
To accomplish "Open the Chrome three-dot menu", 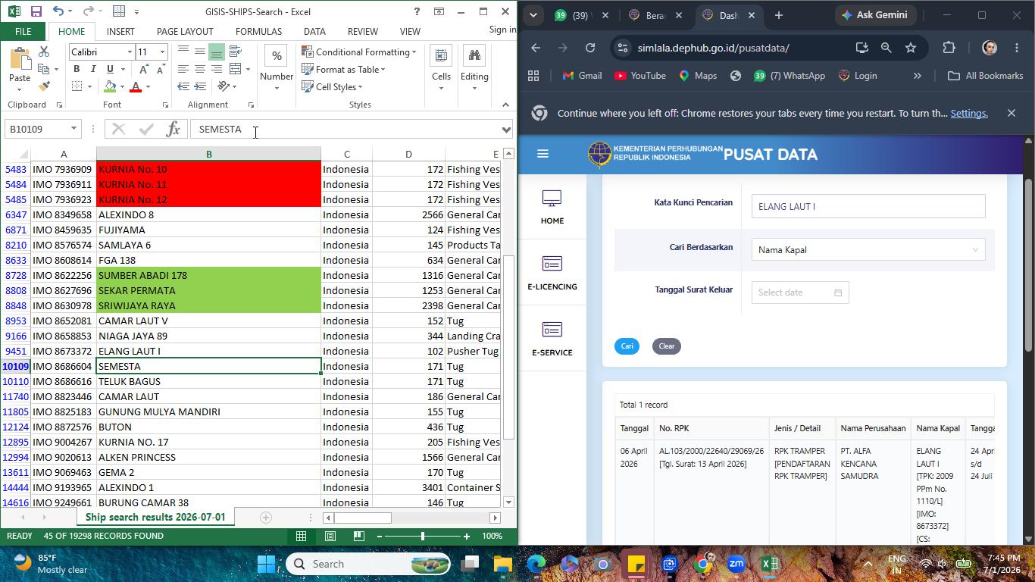I will coord(1016,48).
